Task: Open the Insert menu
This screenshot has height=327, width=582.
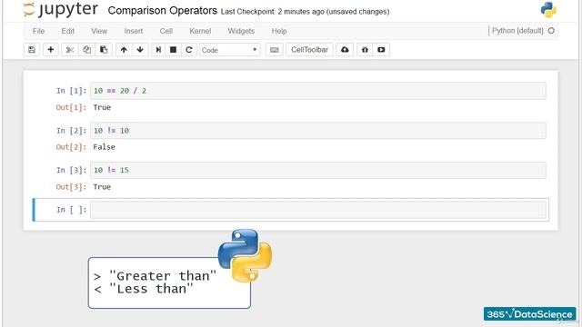Action: [134, 31]
